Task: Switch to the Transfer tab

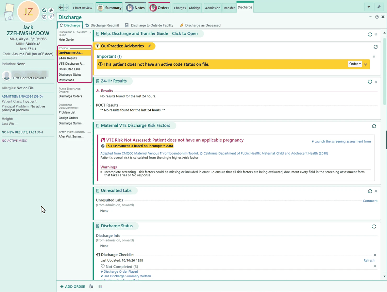Action: (229, 8)
